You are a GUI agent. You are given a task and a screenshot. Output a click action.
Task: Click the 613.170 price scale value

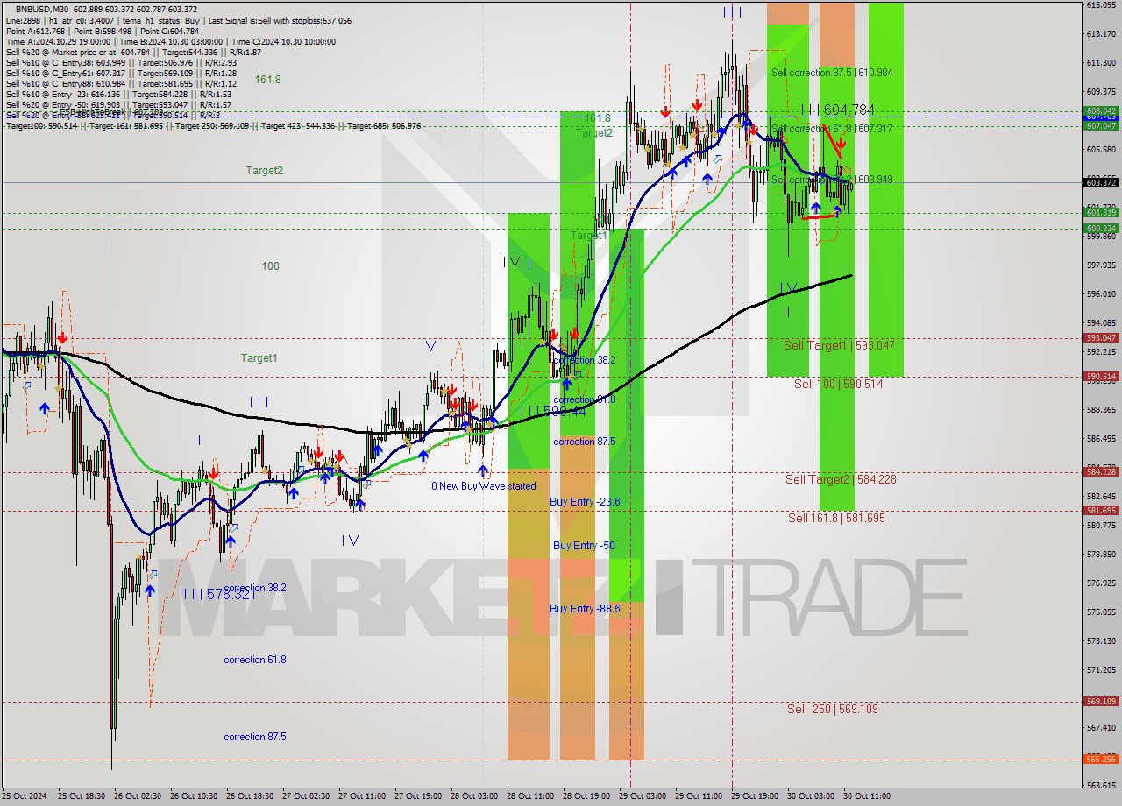coord(1100,34)
